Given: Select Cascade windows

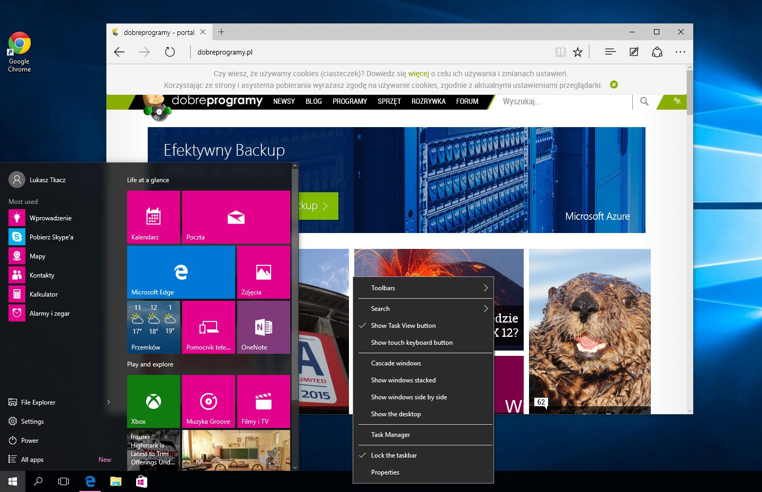Looking at the screenshot, I should [423, 363].
